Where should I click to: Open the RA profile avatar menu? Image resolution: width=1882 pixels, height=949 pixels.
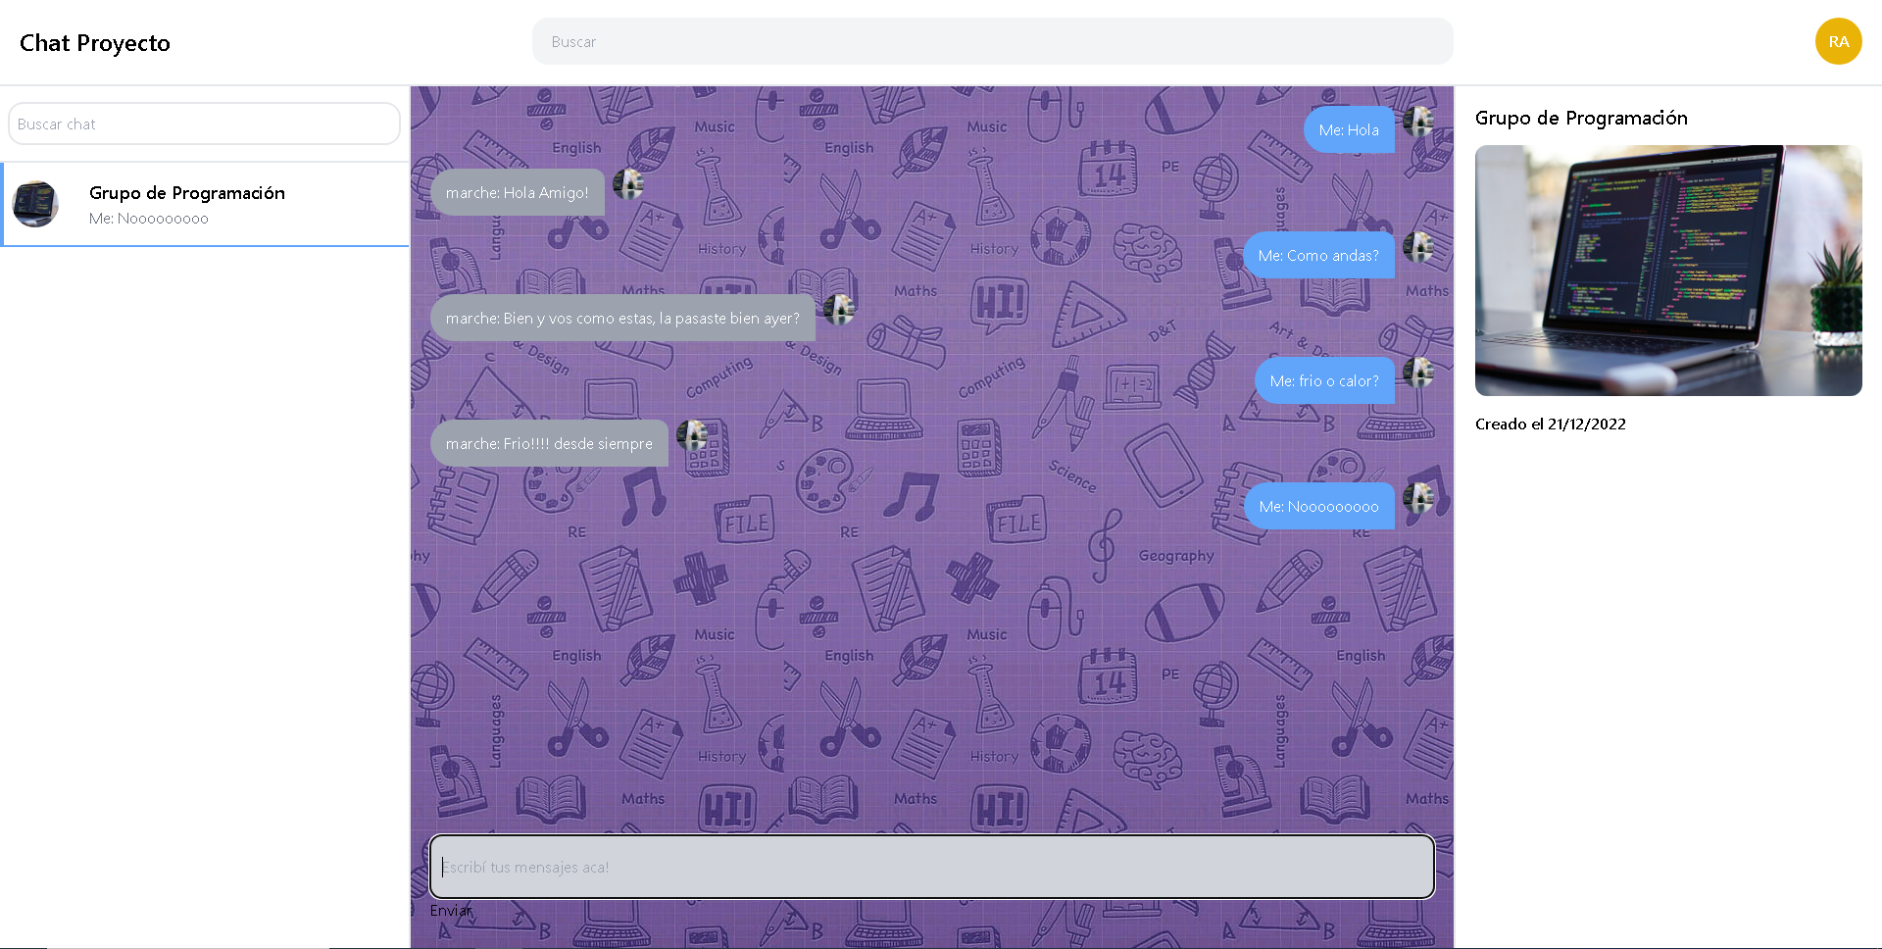coord(1838,41)
